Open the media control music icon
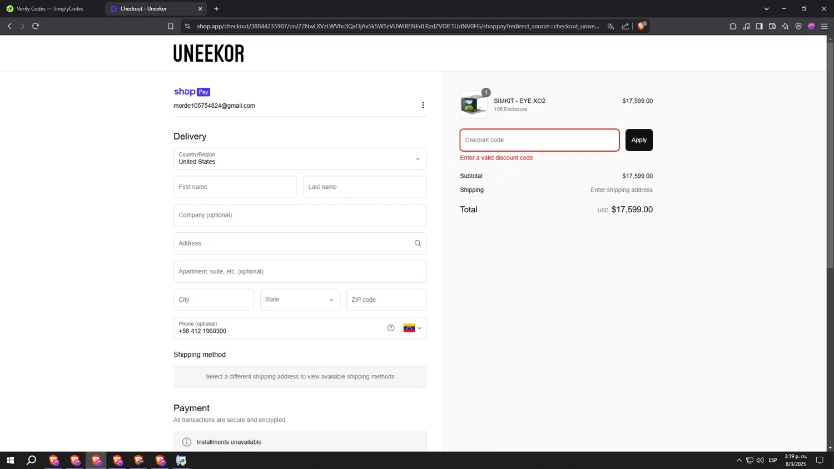 click(x=746, y=26)
